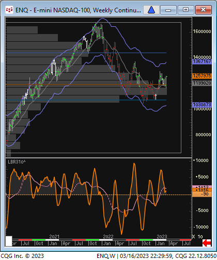Click the orange +1016 oscillator value label
Viewport: 217px width, 260px height.
[202, 190]
